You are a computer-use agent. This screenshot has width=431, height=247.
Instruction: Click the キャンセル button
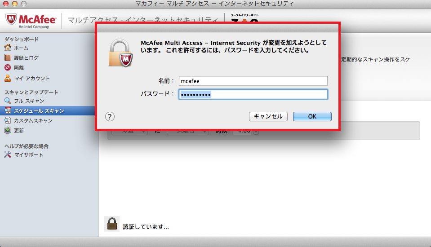coord(268,116)
